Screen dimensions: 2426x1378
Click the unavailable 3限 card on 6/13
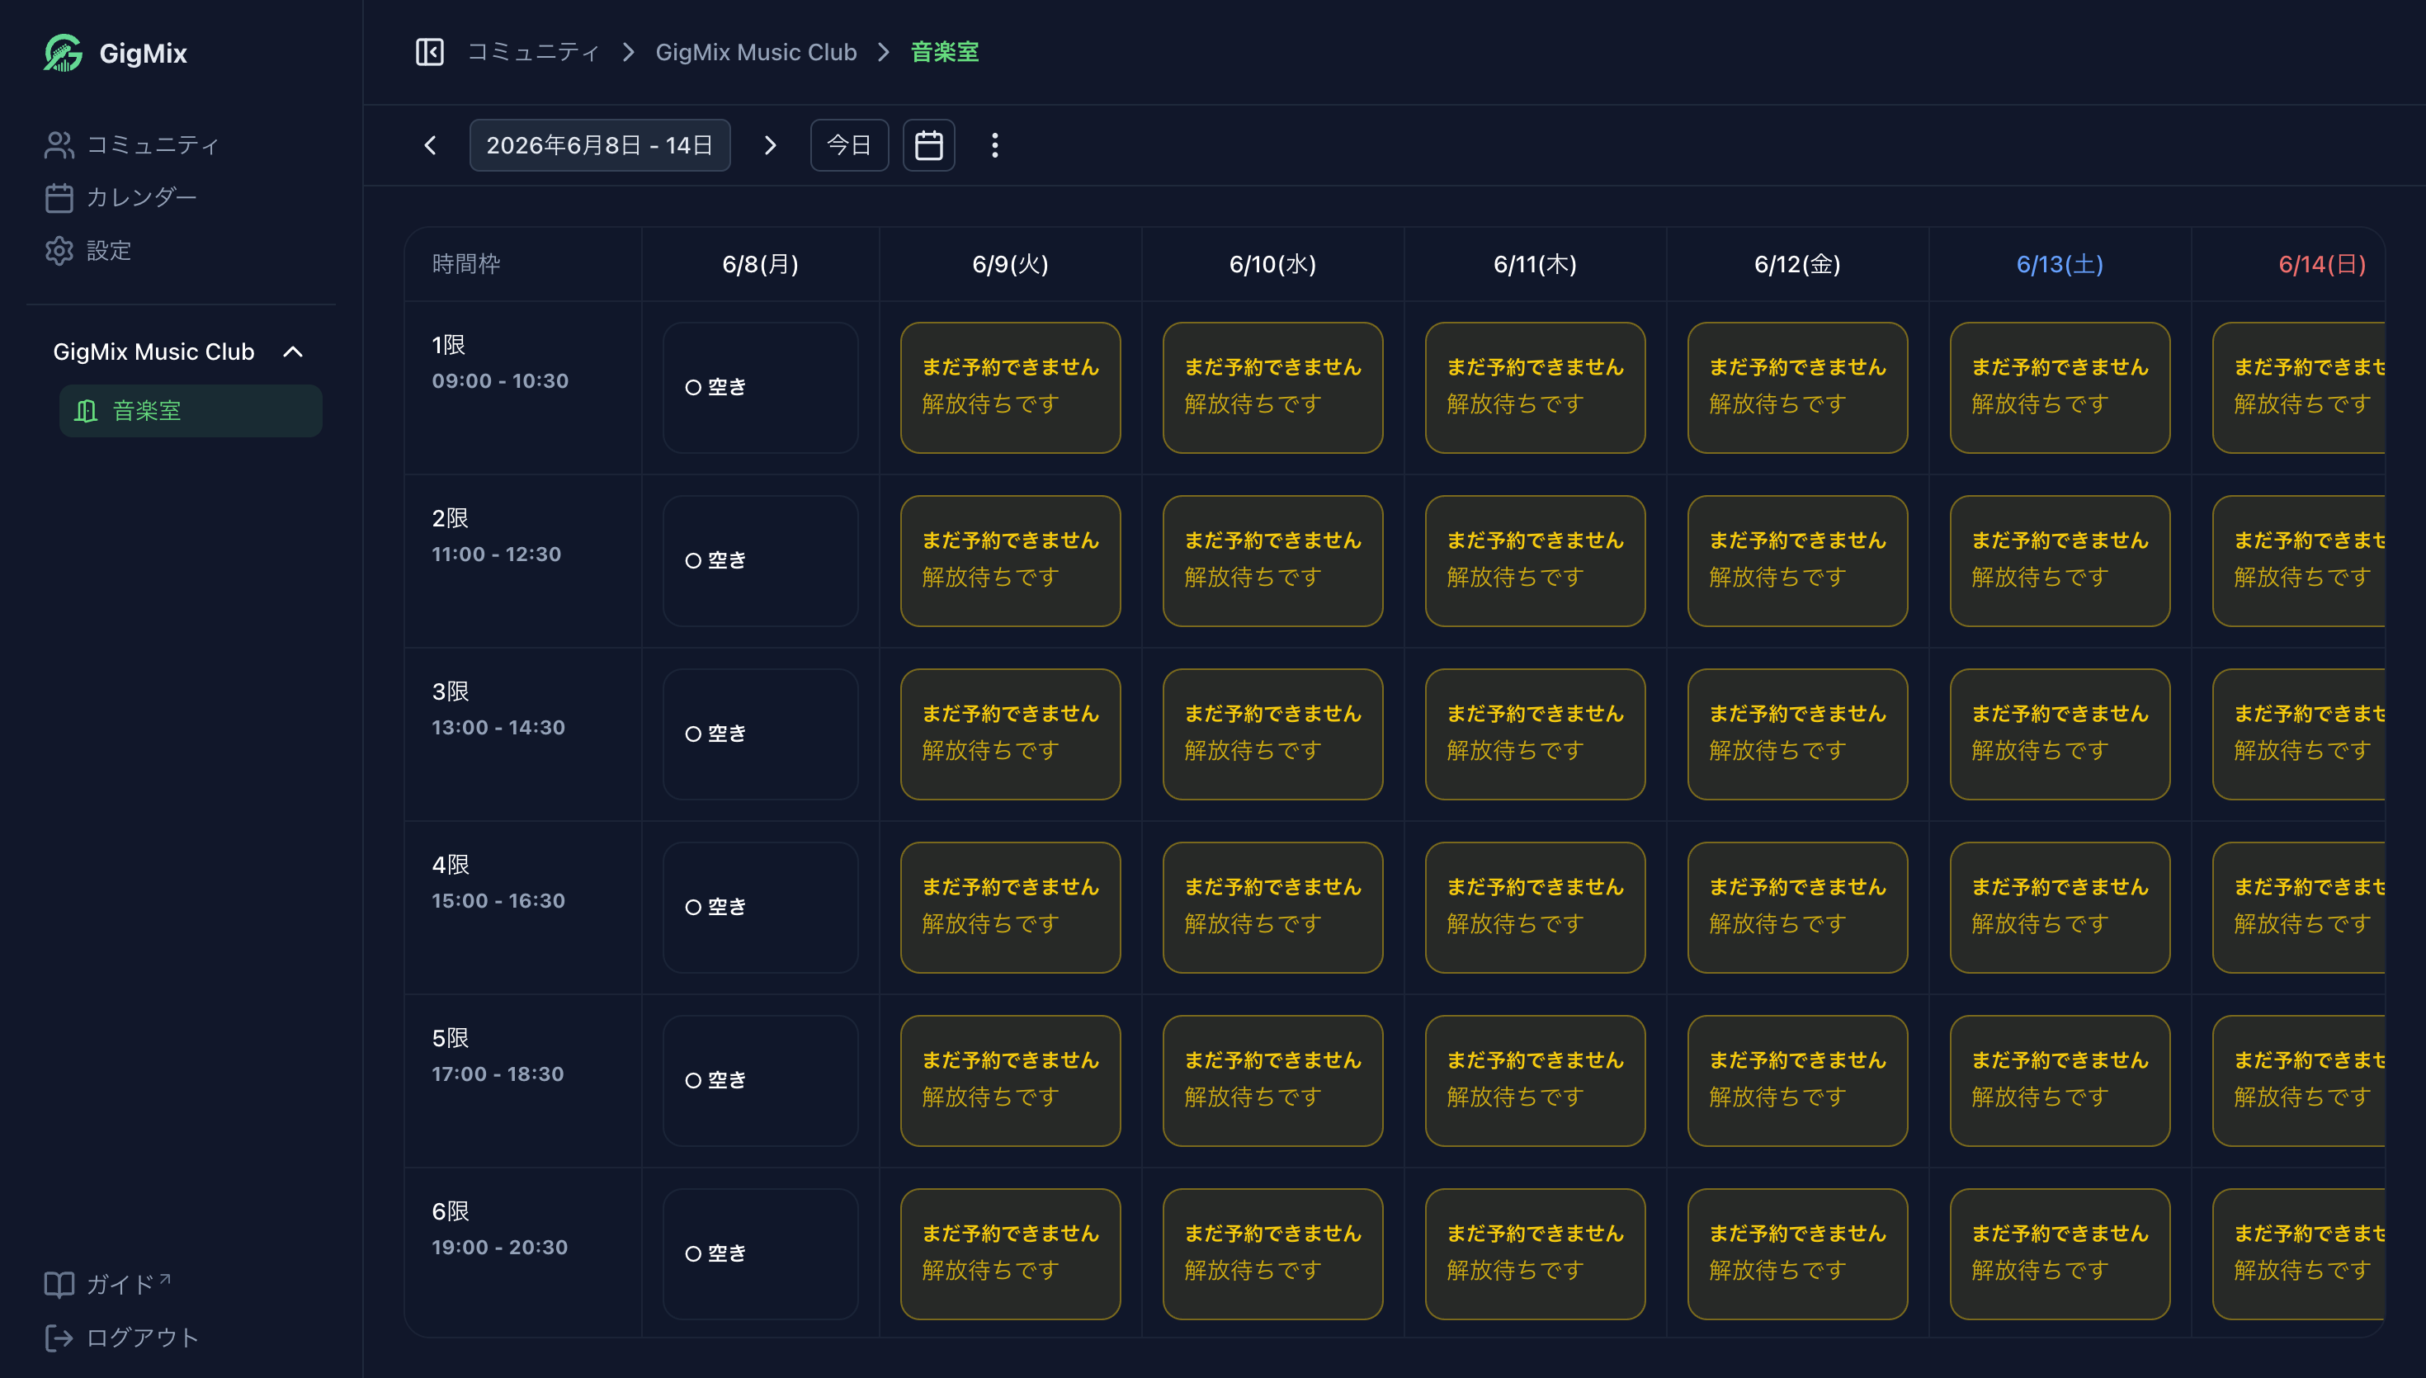click(x=2060, y=734)
